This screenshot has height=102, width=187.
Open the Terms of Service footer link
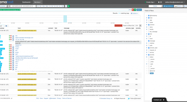[67, 99]
